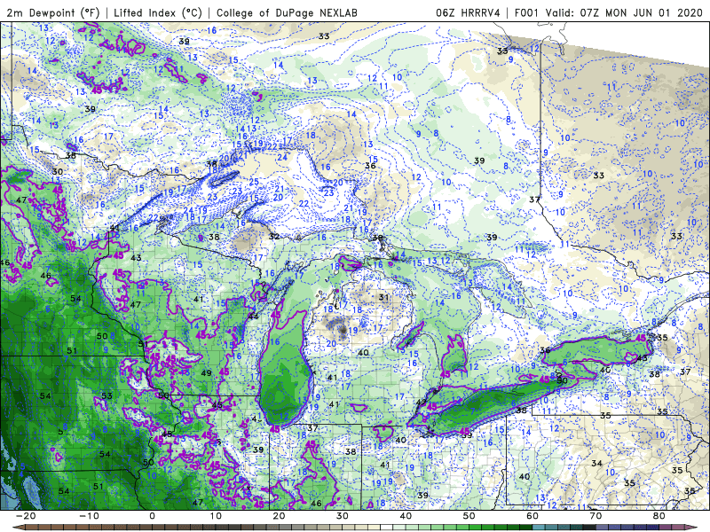Click 'College of DuPage NEXLAB' header text
Viewport: 710px width, 532px height.
[287, 12]
